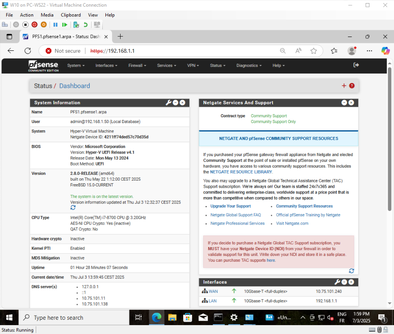Collapse the Interfaces widget
Viewport: 394px width, 334px height.
(344, 282)
